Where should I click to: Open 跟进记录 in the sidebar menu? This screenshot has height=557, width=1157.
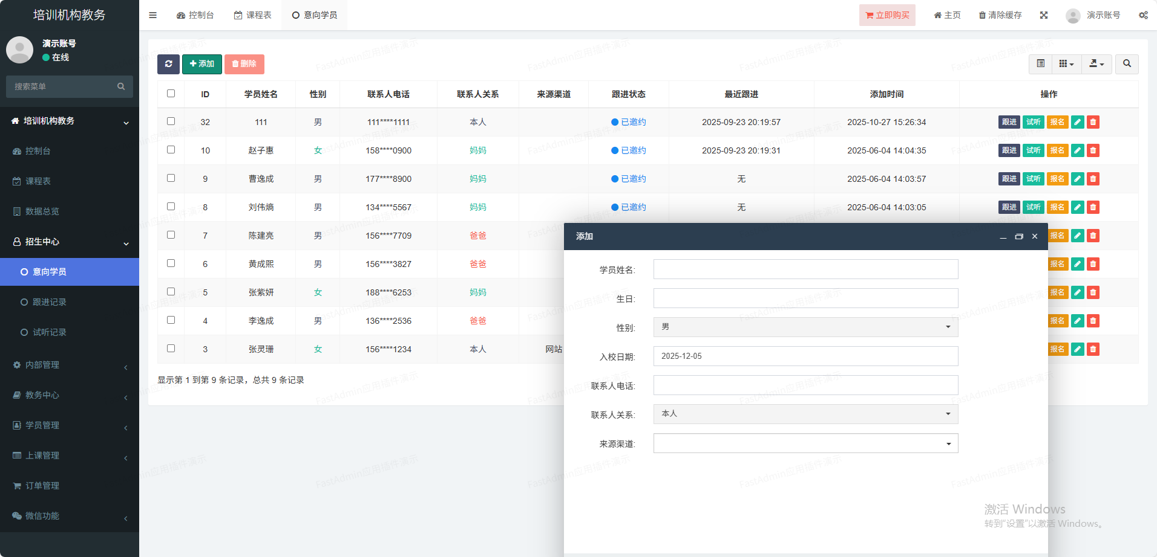(x=50, y=302)
